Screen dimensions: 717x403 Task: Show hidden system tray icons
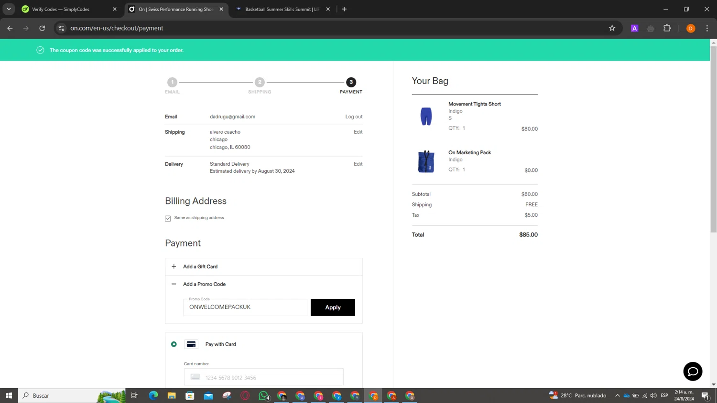617,395
